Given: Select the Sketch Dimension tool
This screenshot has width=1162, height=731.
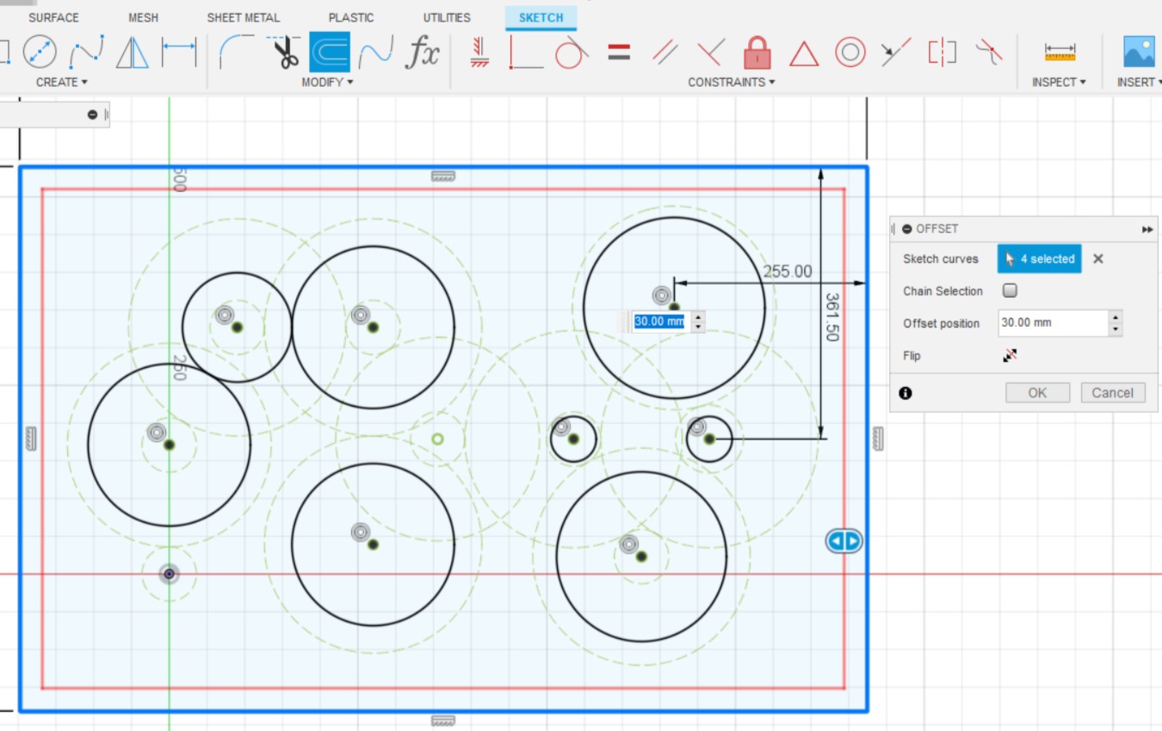Looking at the screenshot, I should (x=179, y=52).
